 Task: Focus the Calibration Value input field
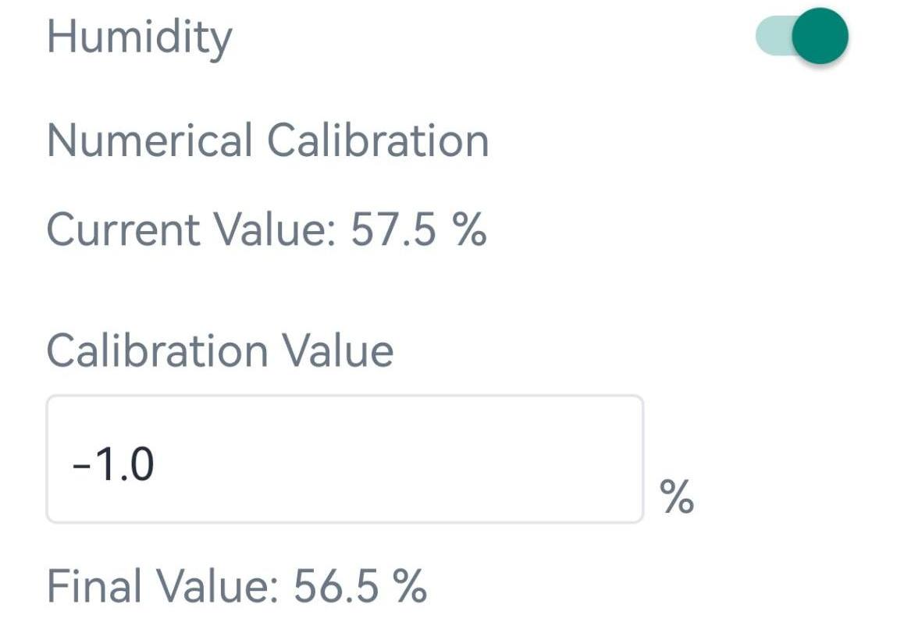[x=344, y=459]
